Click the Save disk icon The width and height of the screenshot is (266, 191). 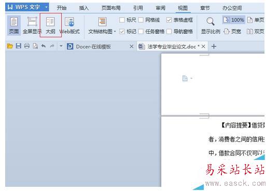19,46
